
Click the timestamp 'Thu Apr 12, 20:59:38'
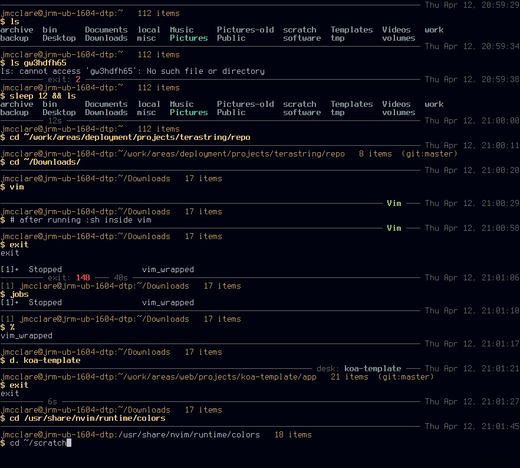click(x=472, y=79)
